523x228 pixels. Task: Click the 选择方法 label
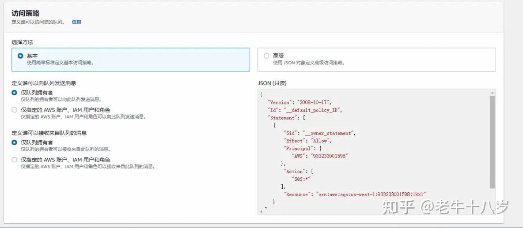[23, 42]
